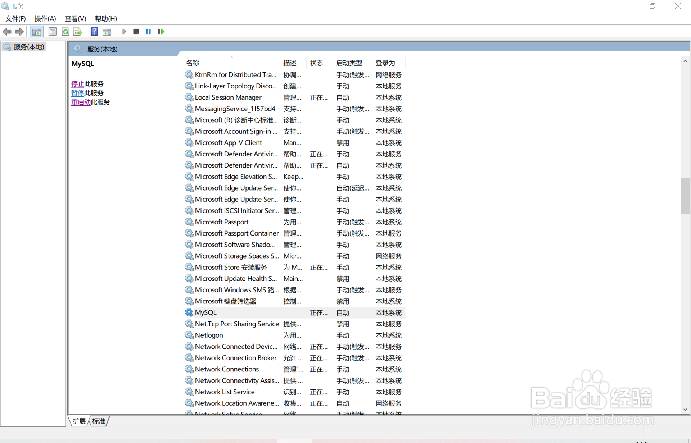This screenshot has width=691, height=443.
Task: Sort by the 名称 column header
Action: pos(232,63)
